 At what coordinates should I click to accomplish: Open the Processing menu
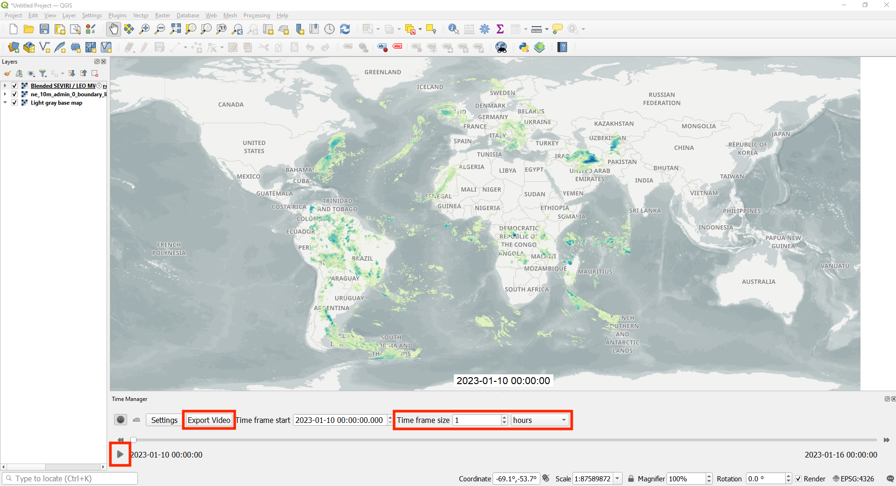257,15
